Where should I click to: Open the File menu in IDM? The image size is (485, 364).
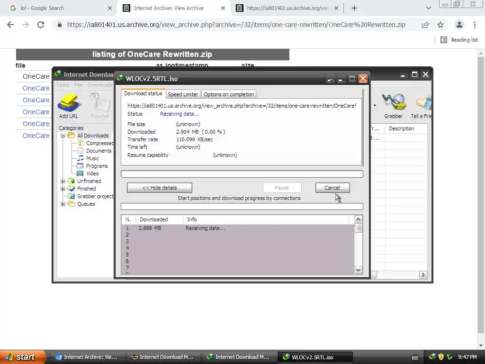(78, 85)
